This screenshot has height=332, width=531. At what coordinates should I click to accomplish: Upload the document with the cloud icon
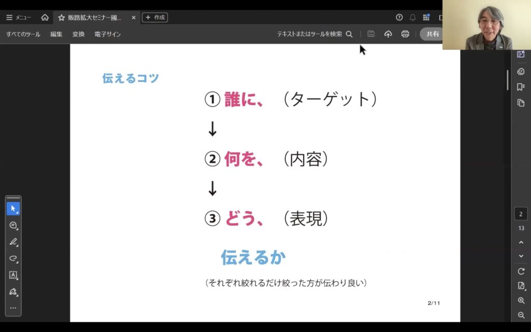(x=388, y=34)
